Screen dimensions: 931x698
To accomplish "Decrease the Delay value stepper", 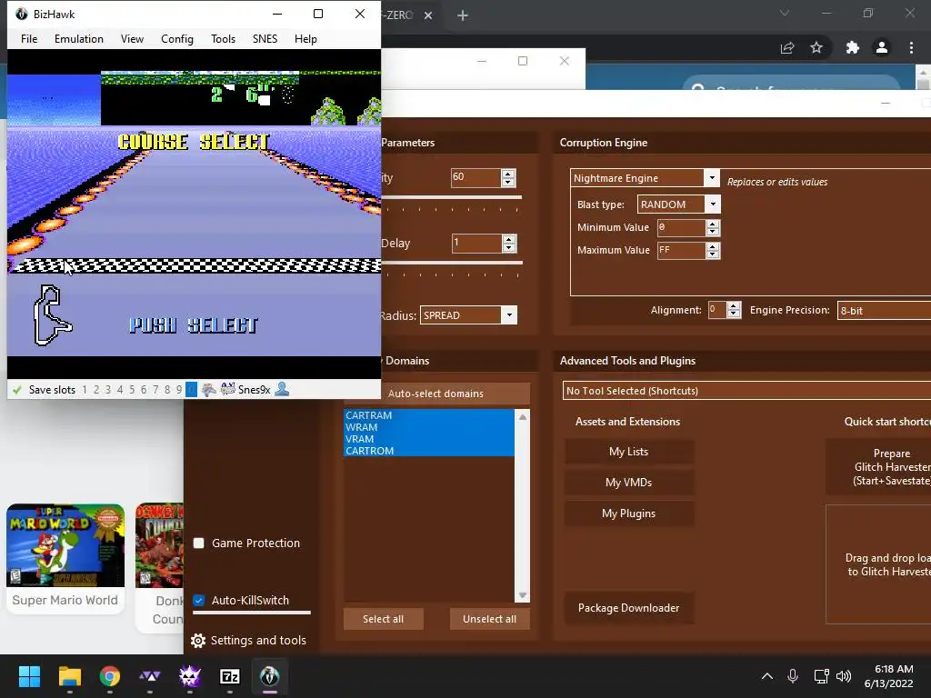I will point(508,247).
